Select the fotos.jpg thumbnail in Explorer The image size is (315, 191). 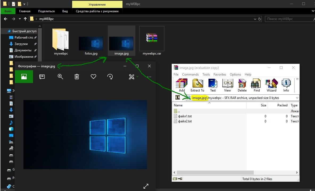91,44
